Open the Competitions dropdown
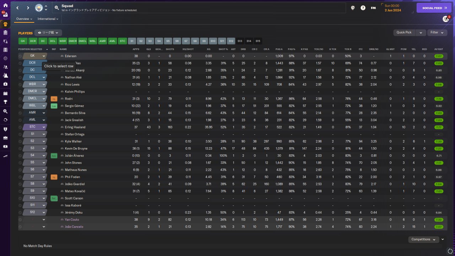 424,239
